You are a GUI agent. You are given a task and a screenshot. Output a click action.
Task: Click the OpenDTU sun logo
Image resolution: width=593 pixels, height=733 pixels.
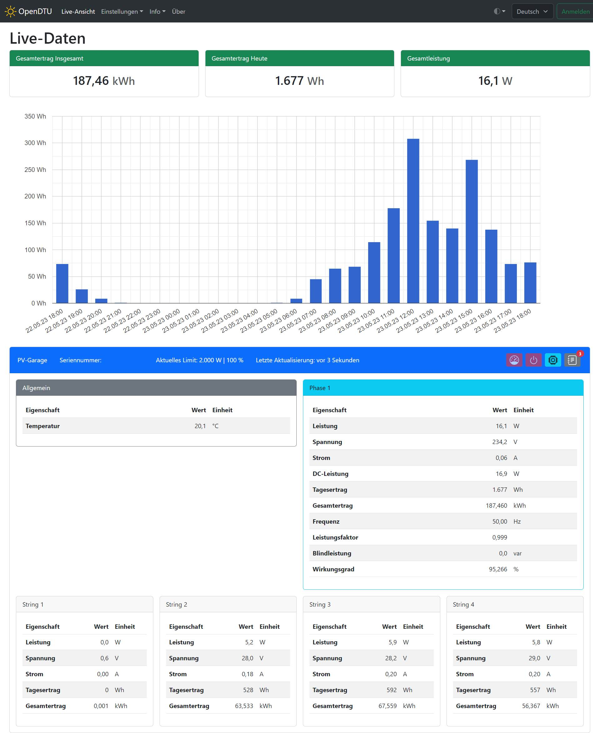tap(10, 11)
